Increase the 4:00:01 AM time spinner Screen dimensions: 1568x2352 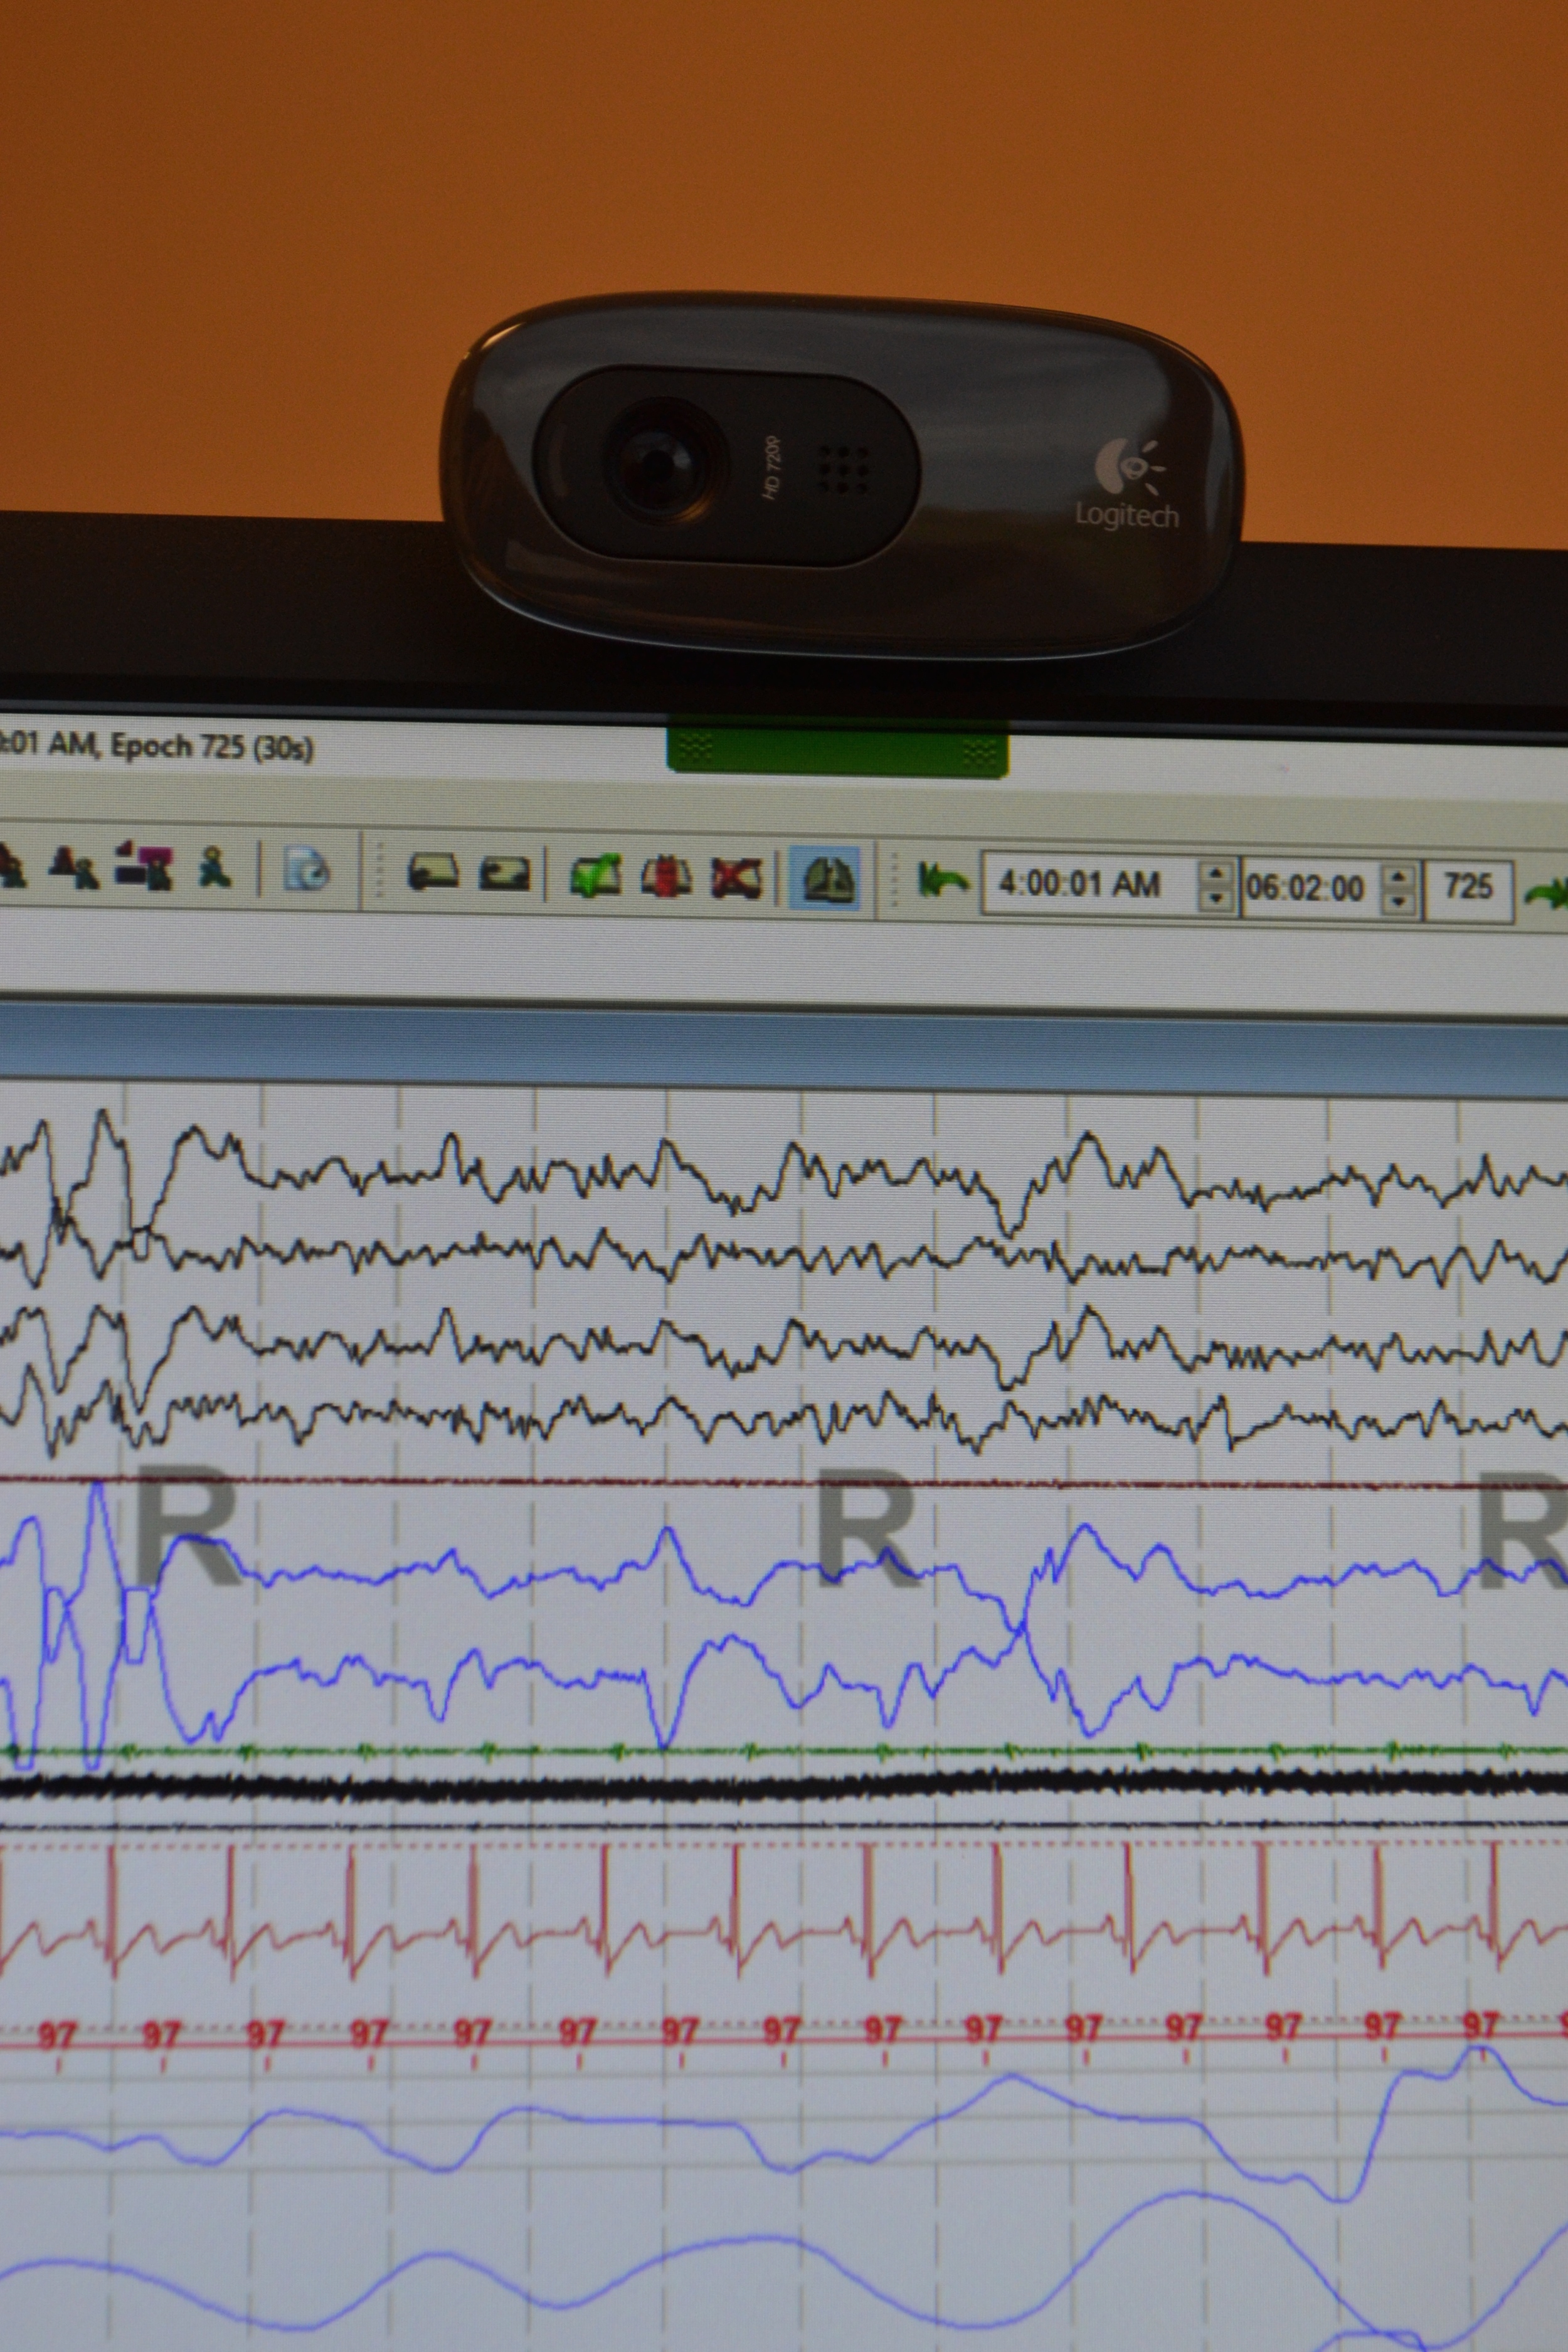pos(1216,873)
